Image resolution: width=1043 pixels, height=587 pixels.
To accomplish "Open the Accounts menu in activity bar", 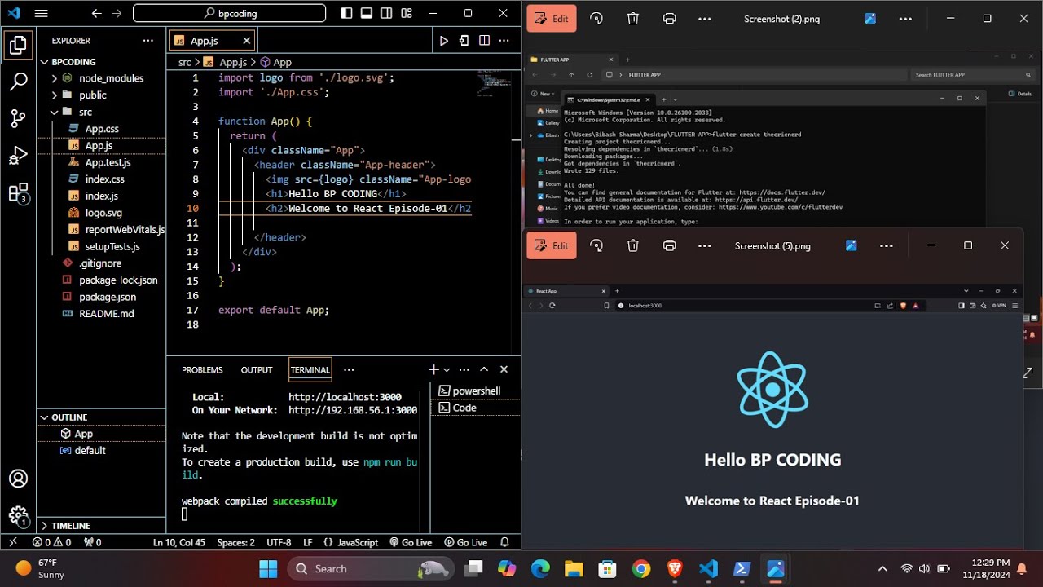I will pos(18,479).
